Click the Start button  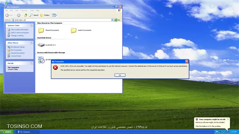[x=7, y=132]
